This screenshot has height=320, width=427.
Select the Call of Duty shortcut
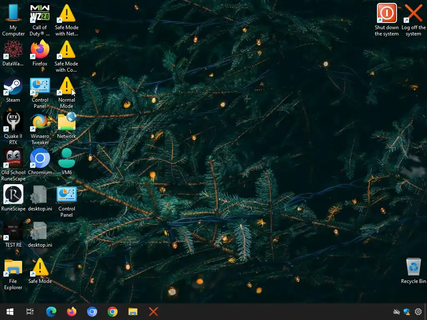click(40, 20)
